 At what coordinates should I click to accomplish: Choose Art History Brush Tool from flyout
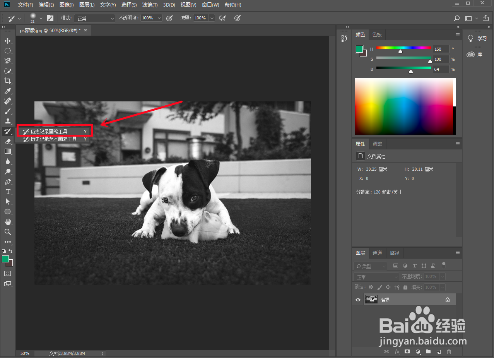54,139
